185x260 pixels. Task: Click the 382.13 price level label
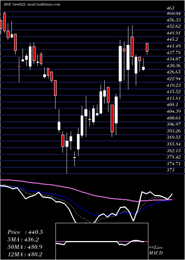[174, 150]
